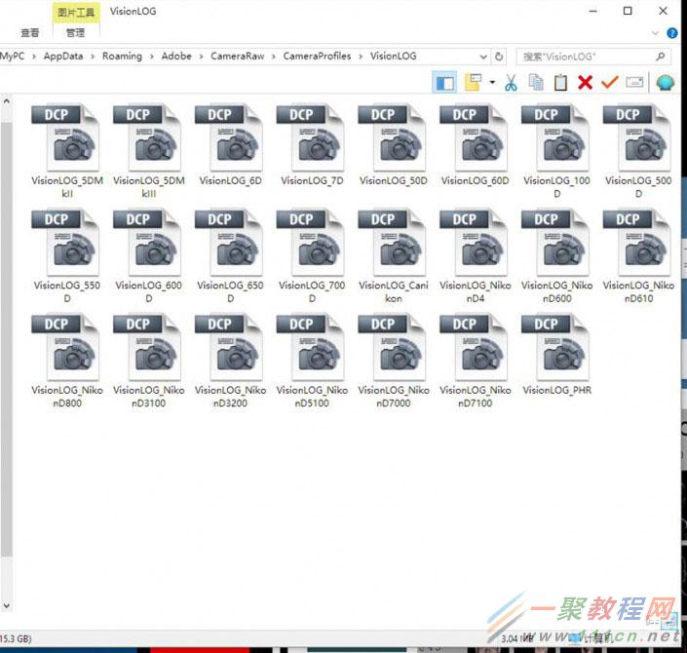Navigate to Roaming in breadcrumb
Screen dimensions: 687x653
(x=122, y=57)
